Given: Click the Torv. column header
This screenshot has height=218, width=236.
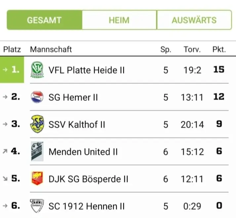Looking at the screenshot, I should (x=192, y=50).
